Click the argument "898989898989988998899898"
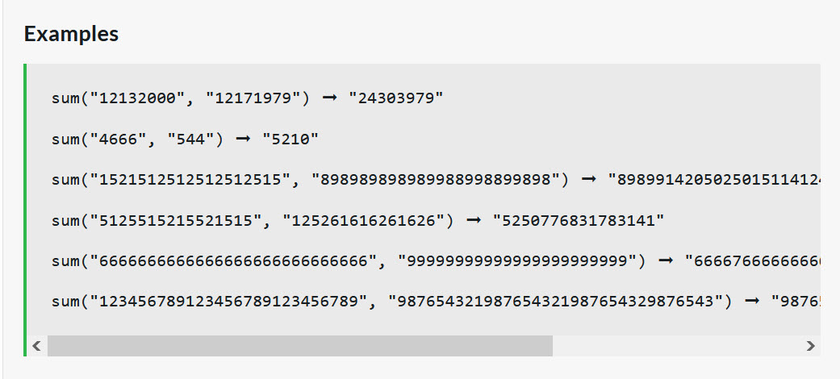This screenshot has width=840, height=379. point(435,180)
